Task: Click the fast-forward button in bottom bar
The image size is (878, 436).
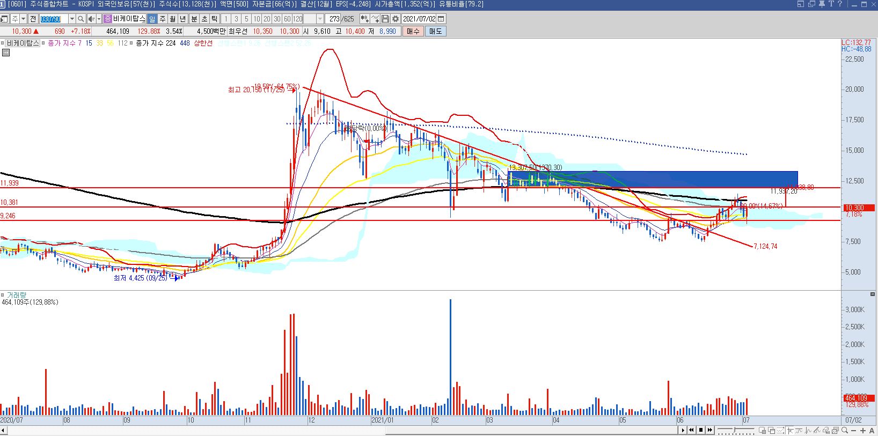Action: pyautogui.click(x=710, y=430)
